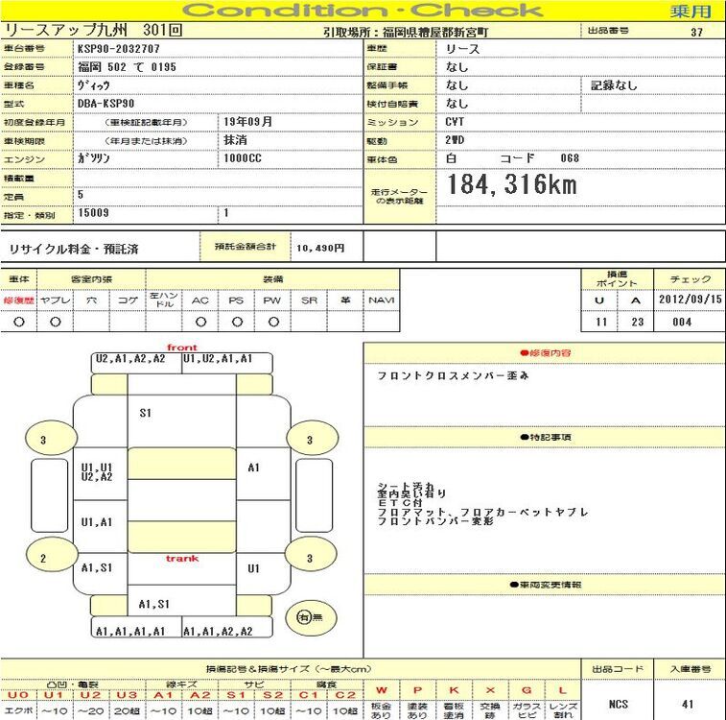Select the red front label on diagram
Viewport: 726px width, 720px height.
(x=182, y=347)
